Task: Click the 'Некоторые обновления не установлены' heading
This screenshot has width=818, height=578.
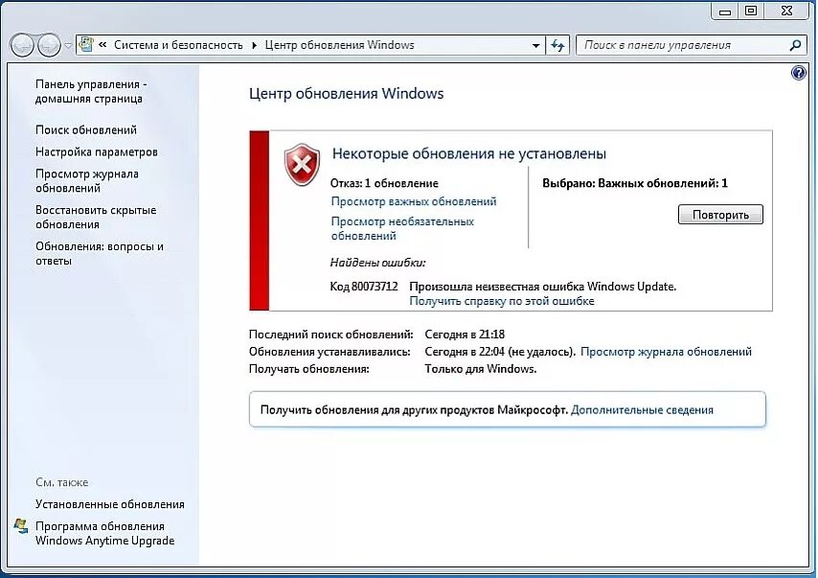Action: (x=469, y=153)
